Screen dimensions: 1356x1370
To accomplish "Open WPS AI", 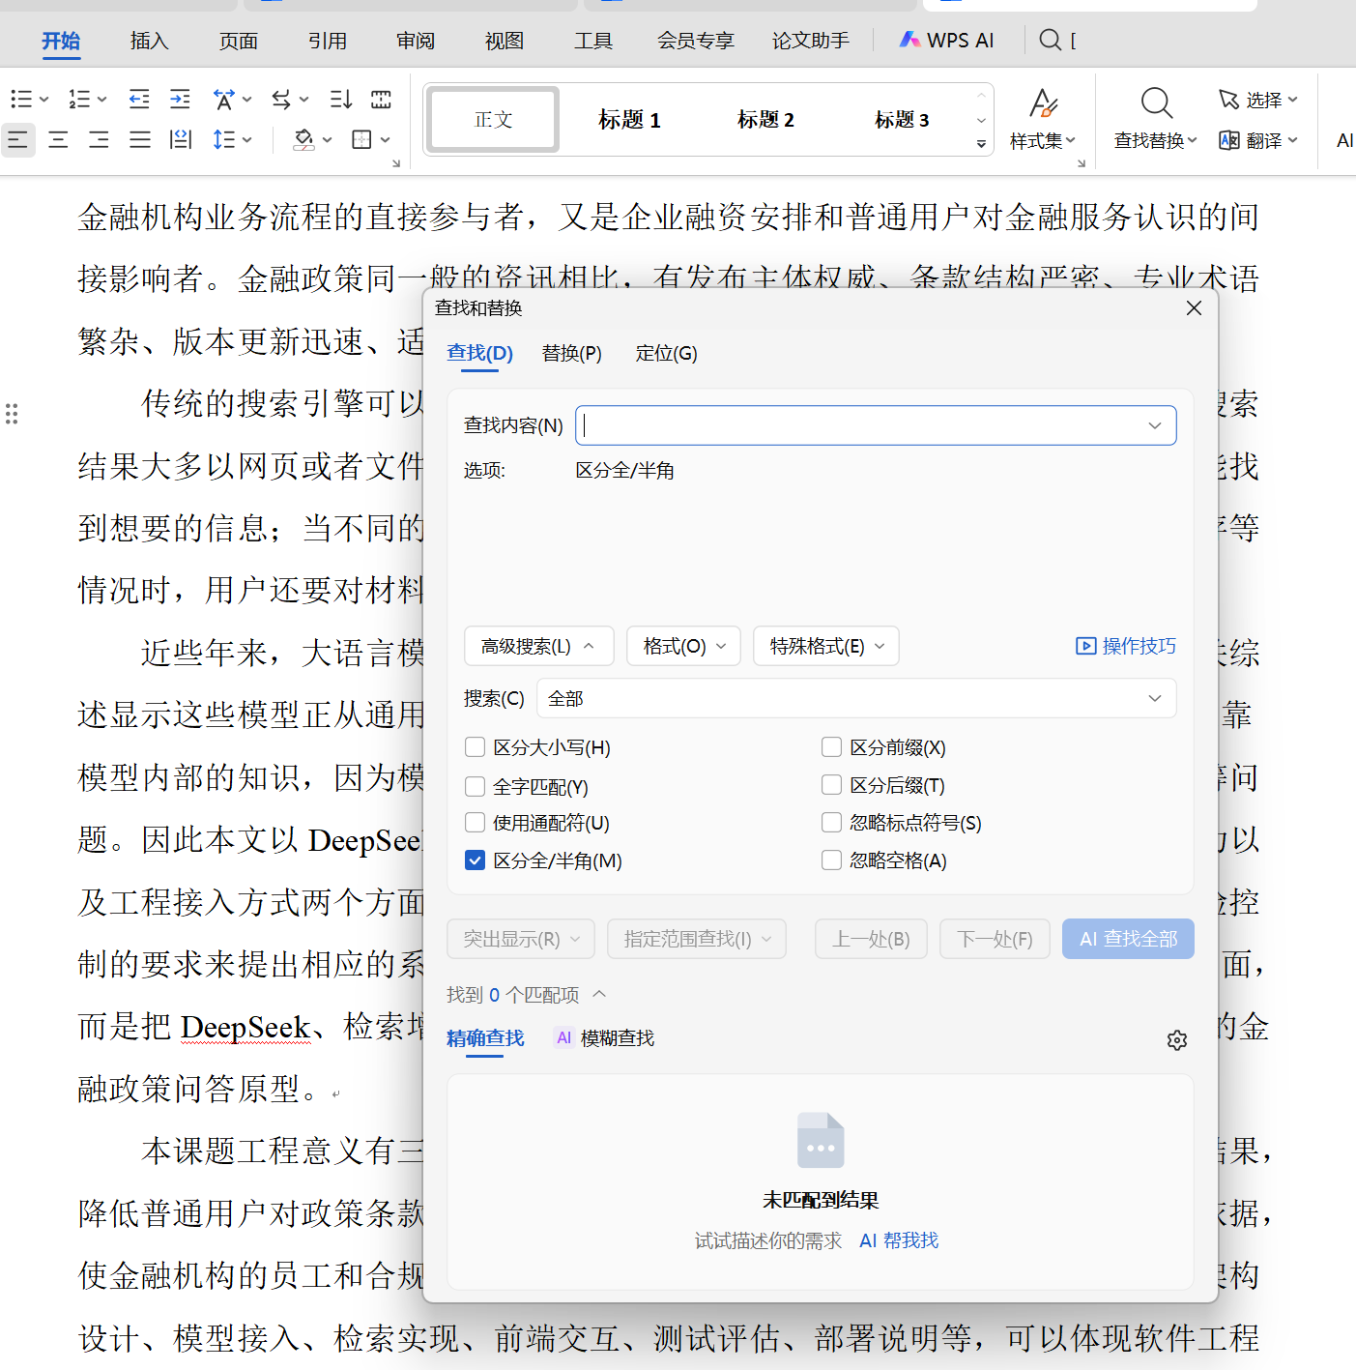I will pyautogui.click(x=946, y=40).
